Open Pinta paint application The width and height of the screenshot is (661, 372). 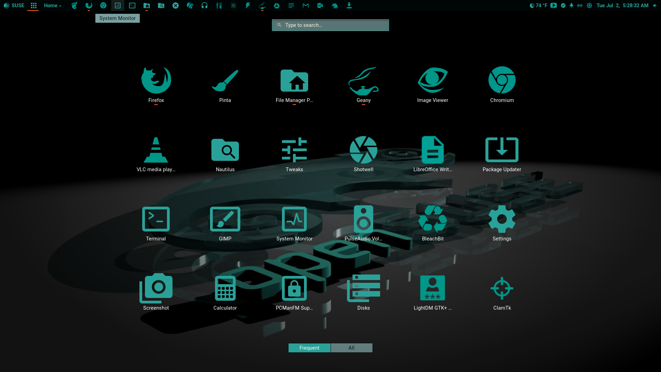coord(225,85)
